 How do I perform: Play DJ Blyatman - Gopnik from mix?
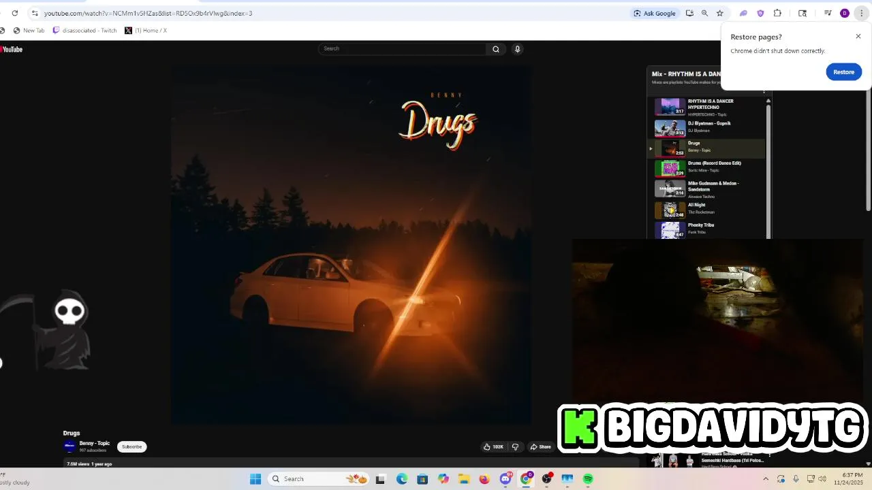(x=707, y=127)
